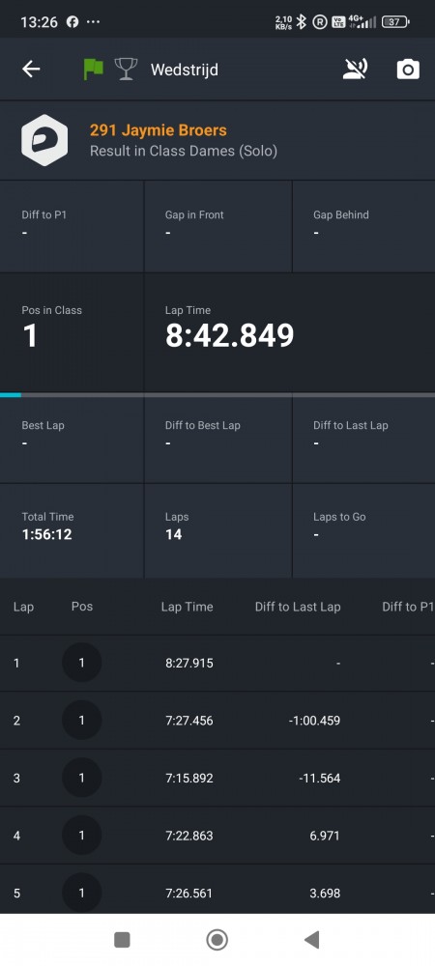Tap the Lap Time column header
Screen dimensions: 435x966
coord(187,607)
